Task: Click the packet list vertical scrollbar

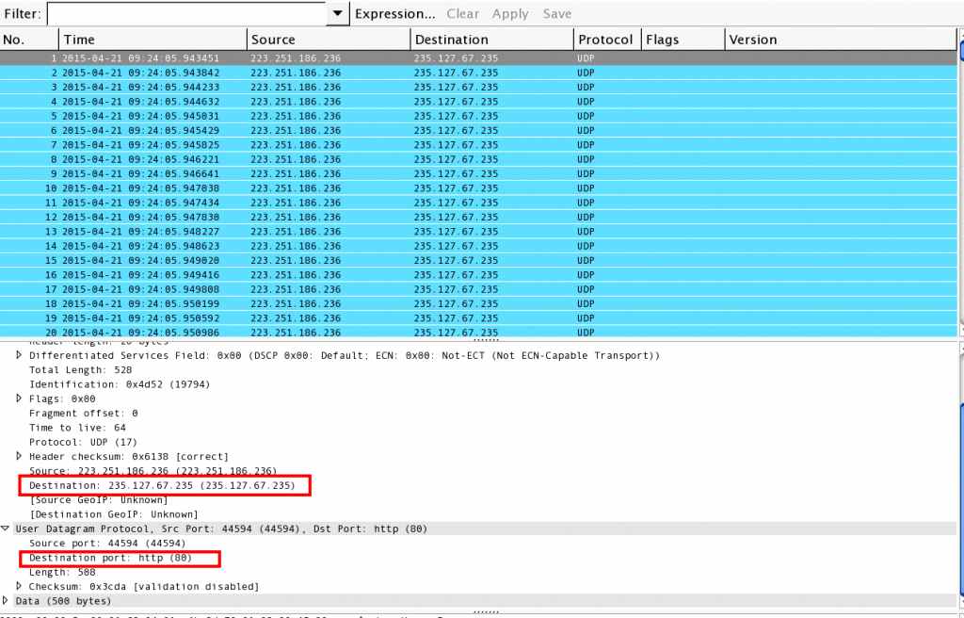Action: point(960,185)
